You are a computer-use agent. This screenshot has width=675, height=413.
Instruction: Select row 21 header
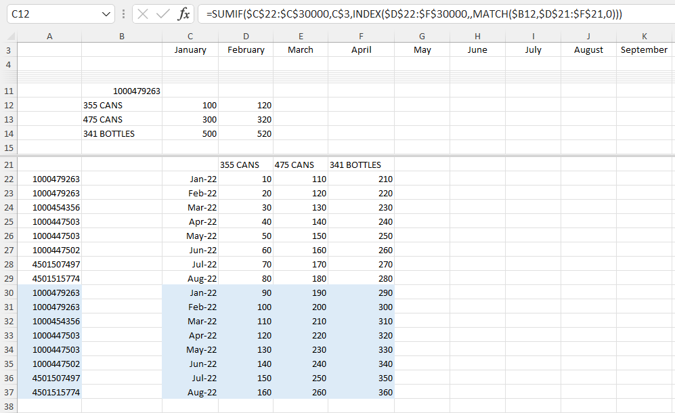tap(9, 165)
